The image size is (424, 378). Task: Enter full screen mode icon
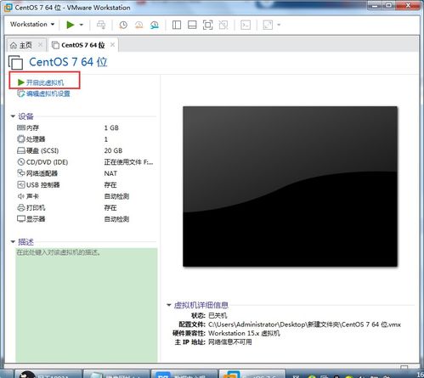[x=207, y=25]
